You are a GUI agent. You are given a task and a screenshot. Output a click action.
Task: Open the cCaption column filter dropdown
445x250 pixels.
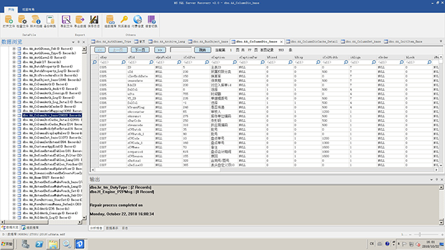(x=235, y=62)
